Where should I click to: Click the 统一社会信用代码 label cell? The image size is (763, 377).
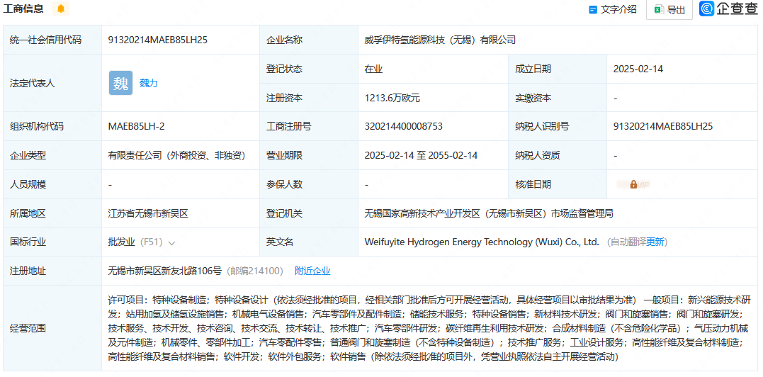pyautogui.click(x=52, y=40)
